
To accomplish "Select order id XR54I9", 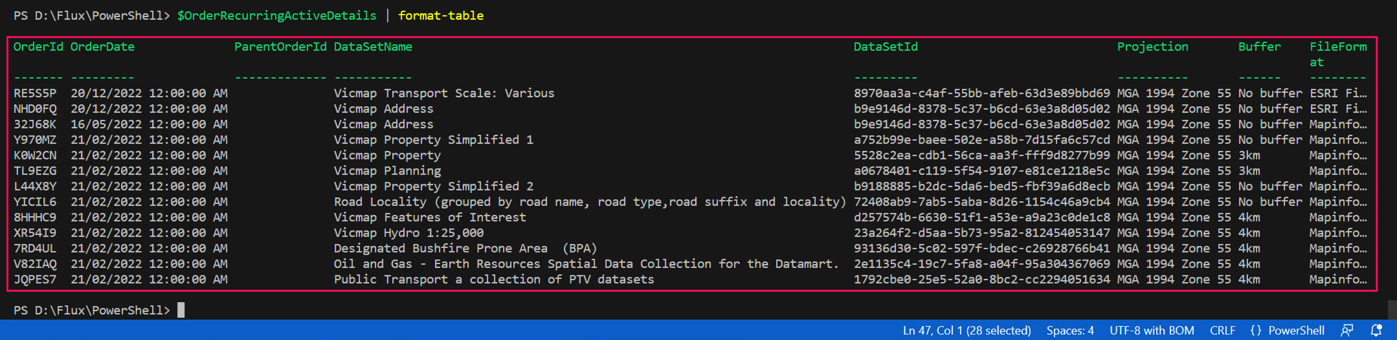I will tap(35, 233).
